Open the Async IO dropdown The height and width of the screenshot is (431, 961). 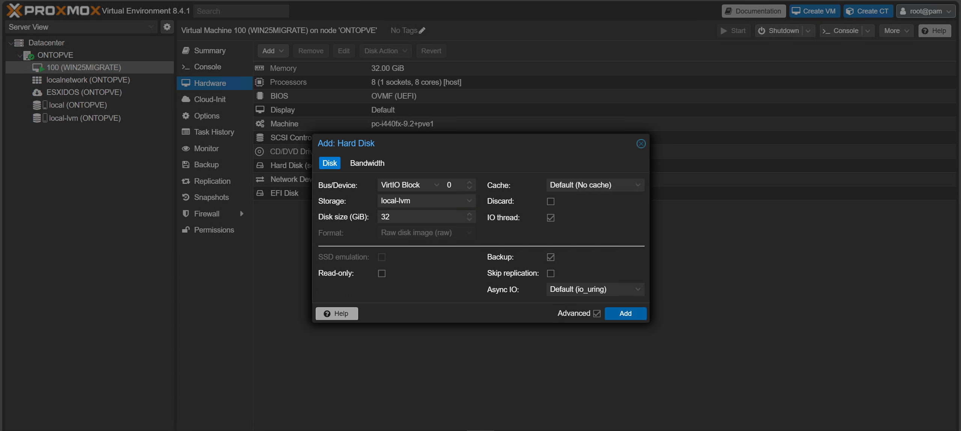pyautogui.click(x=638, y=289)
